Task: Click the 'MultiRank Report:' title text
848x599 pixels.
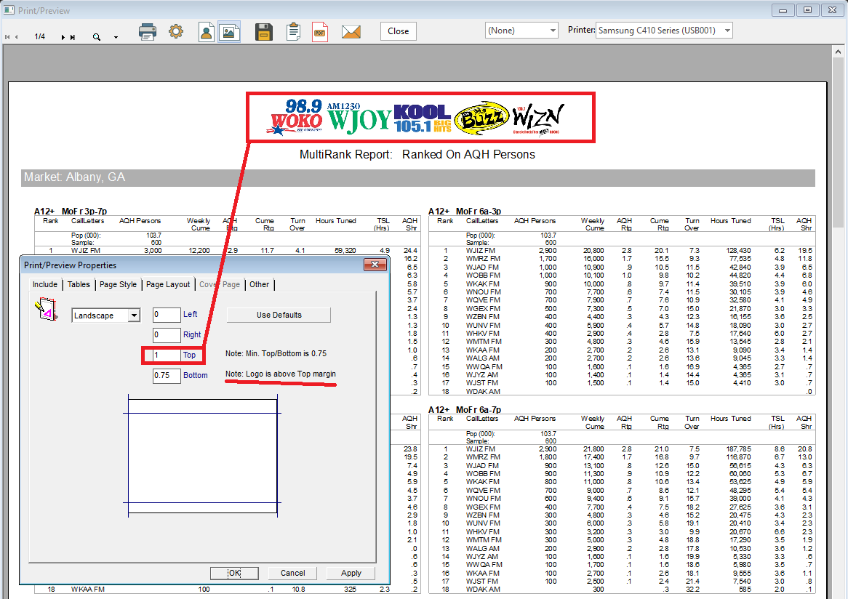Action: pyautogui.click(x=345, y=155)
